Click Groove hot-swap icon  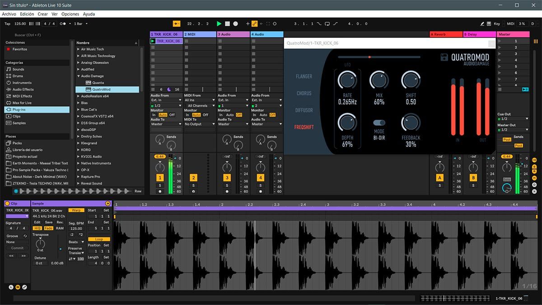(x=25, y=236)
